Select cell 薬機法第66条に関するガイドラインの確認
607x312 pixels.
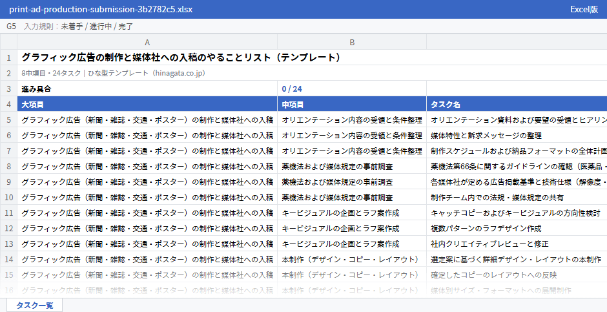click(x=517, y=166)
